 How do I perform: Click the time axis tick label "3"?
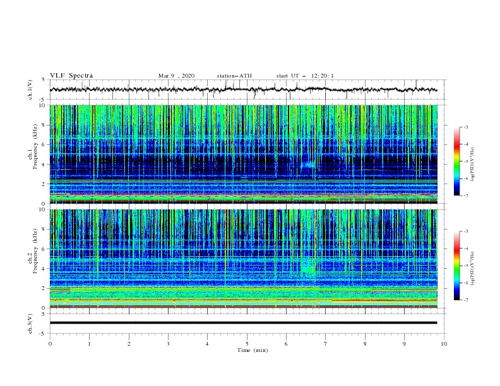point(168,344)
